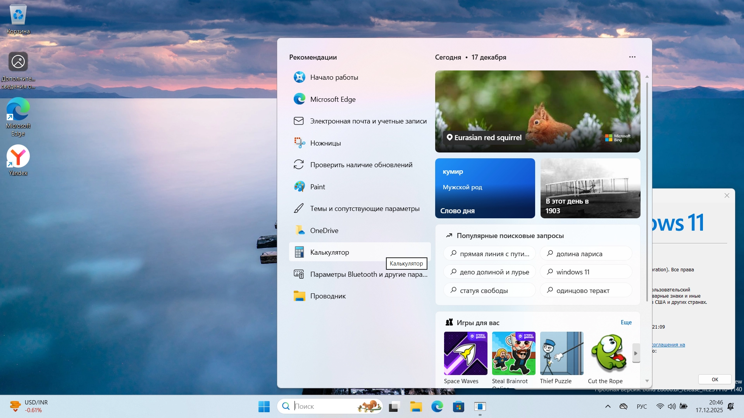This screenshot has height=418, width=744.
Task: Select Проверить наличие обновлений item
Action: coord(361,165)
